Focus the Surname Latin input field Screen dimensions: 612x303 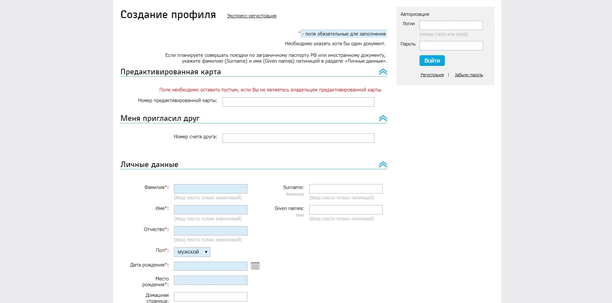(346, 189)
